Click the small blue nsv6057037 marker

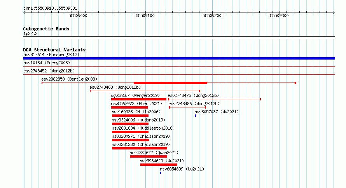(x=195, y=116)
